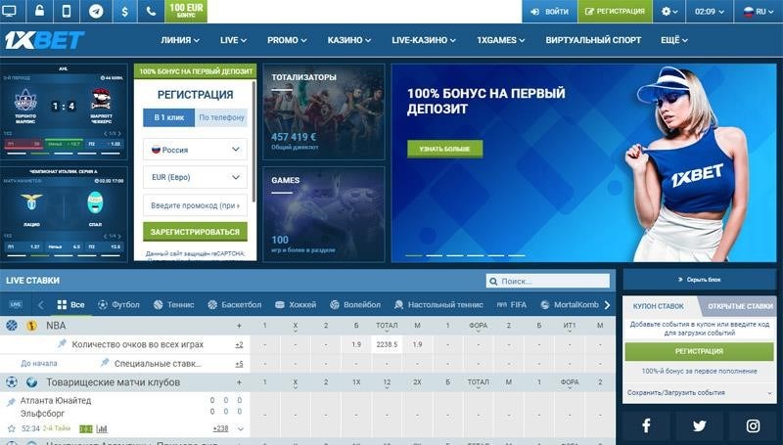This screenshot has width=783, height=445.
Task: Open the LIVE menu in main navigation
Action: pos(233,40)
